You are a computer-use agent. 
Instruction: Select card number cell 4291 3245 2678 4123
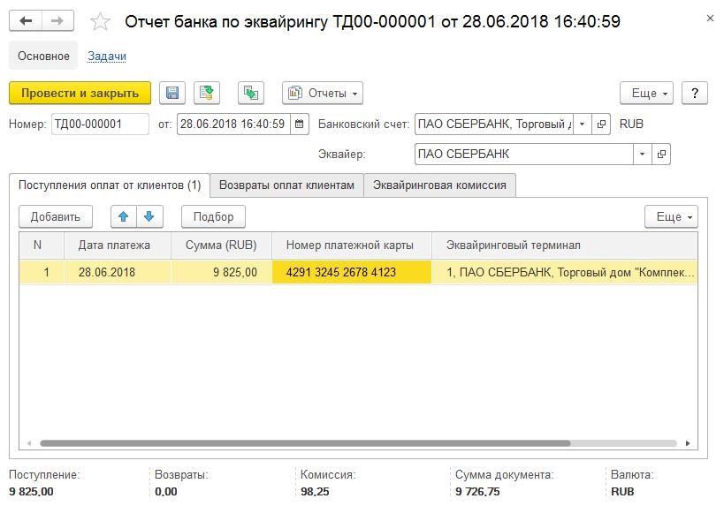tap(352, 272)
